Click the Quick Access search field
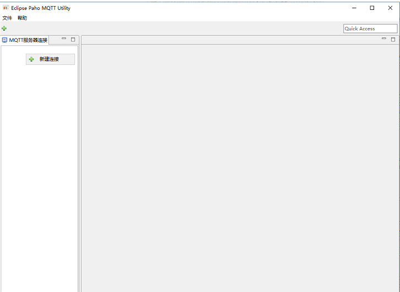400x292 pixels. click(x=370, y=29)
